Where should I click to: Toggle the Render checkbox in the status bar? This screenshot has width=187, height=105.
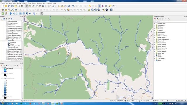point(169,101)
